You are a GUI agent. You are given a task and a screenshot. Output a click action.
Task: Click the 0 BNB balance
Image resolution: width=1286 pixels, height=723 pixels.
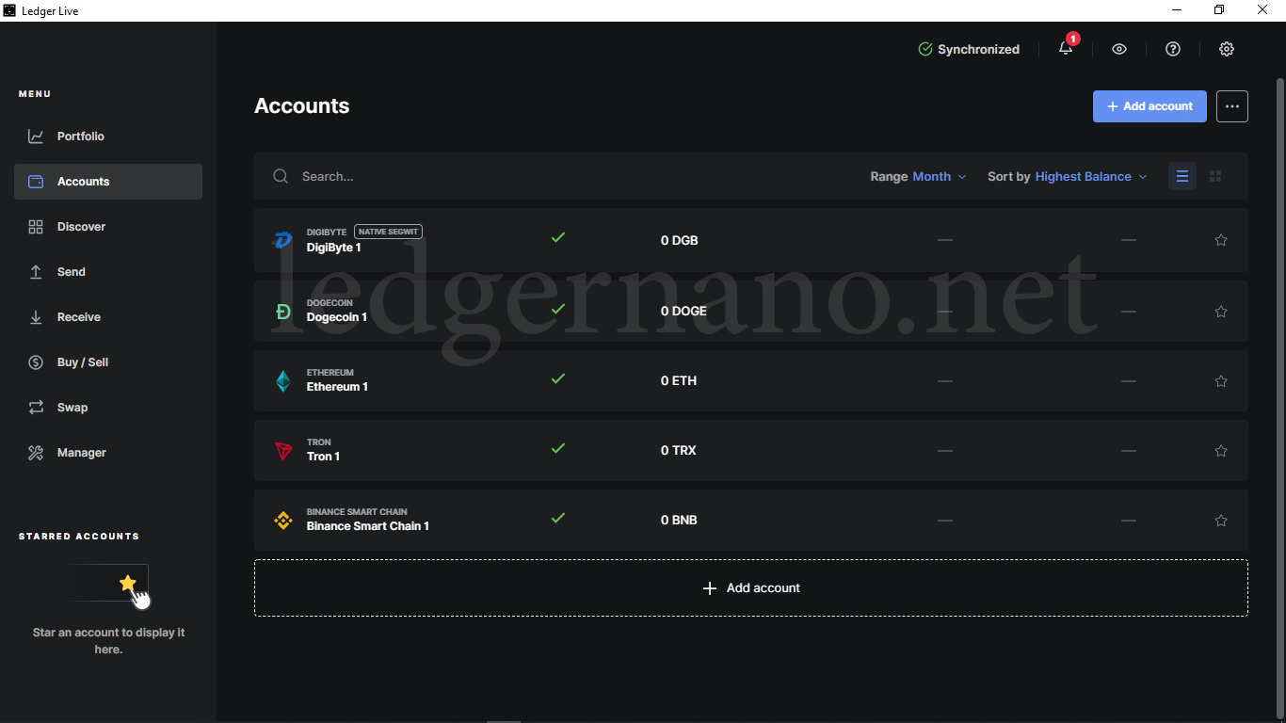pos(679,521)
